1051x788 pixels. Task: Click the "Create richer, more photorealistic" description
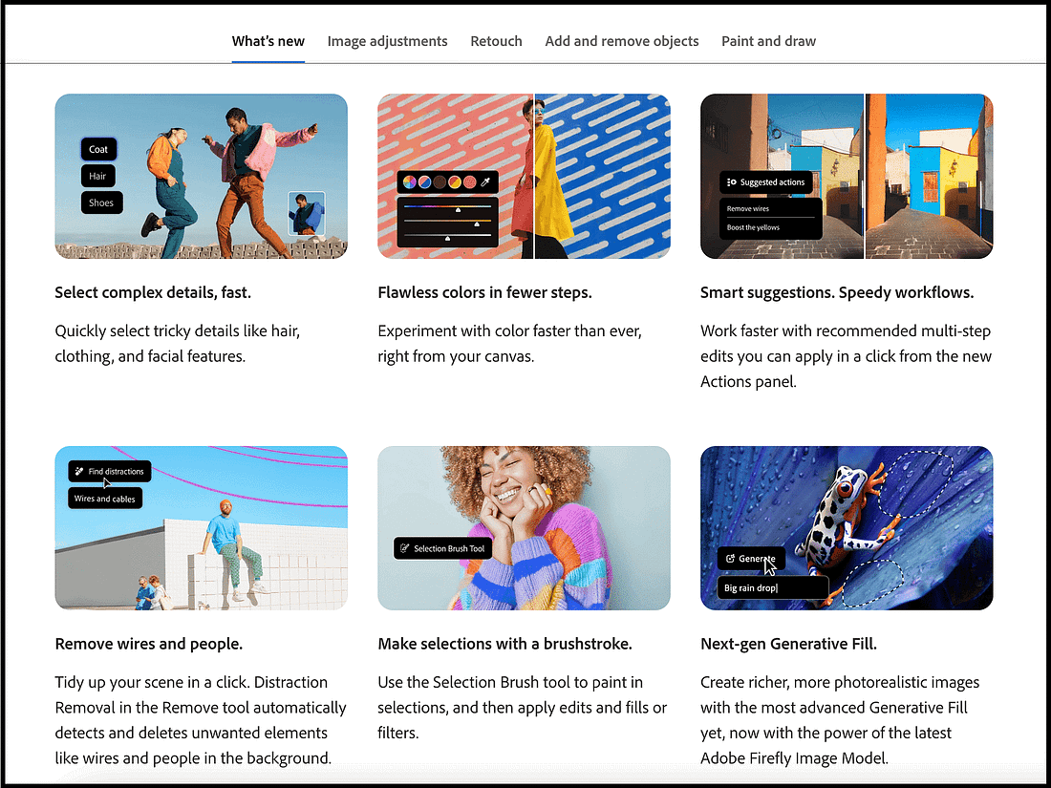pos(840,720)
